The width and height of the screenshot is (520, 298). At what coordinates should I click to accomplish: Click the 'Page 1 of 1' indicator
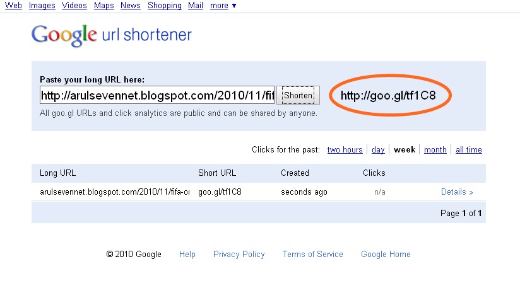pyautogui.click(x=461, y=213)
